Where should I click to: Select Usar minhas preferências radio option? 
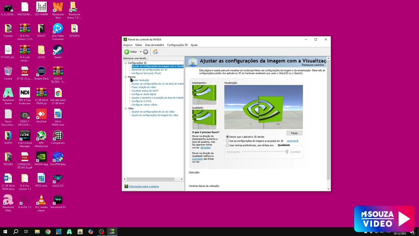coord(228,145)
